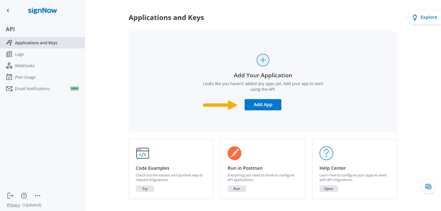This screenshot has height=211, width=441.
Task: Click the Add Your Application heading
Action: click(263, 75)
